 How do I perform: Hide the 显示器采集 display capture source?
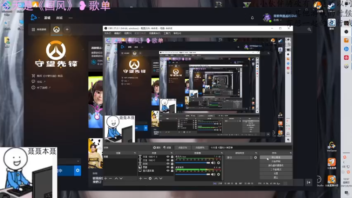pyautogui.click(x=168, y=171)
